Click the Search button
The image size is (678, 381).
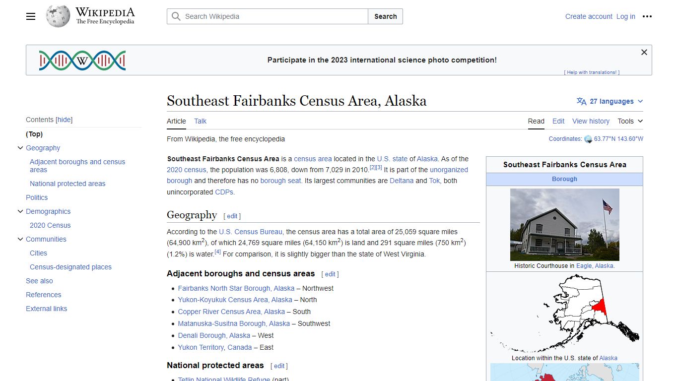(x=386, y=16)
